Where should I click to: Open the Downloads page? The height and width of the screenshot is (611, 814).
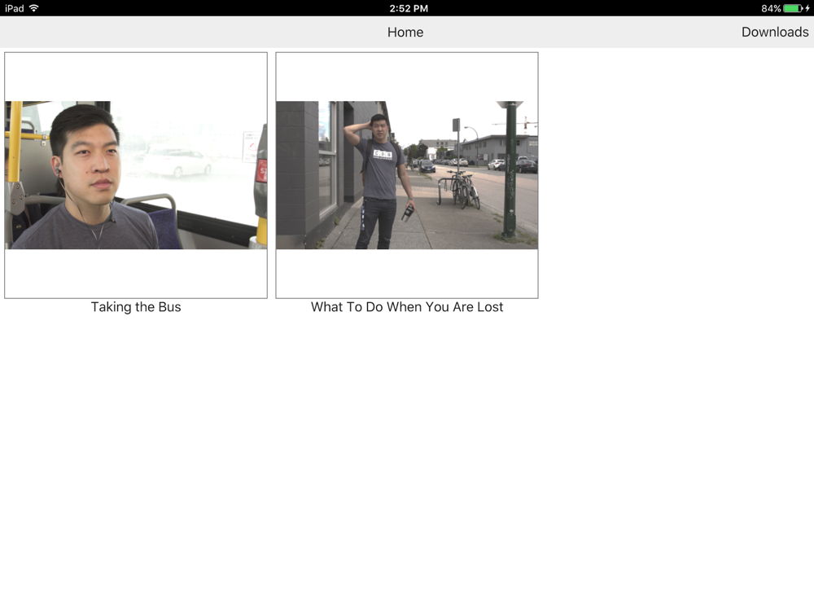(x=775, y=33)
